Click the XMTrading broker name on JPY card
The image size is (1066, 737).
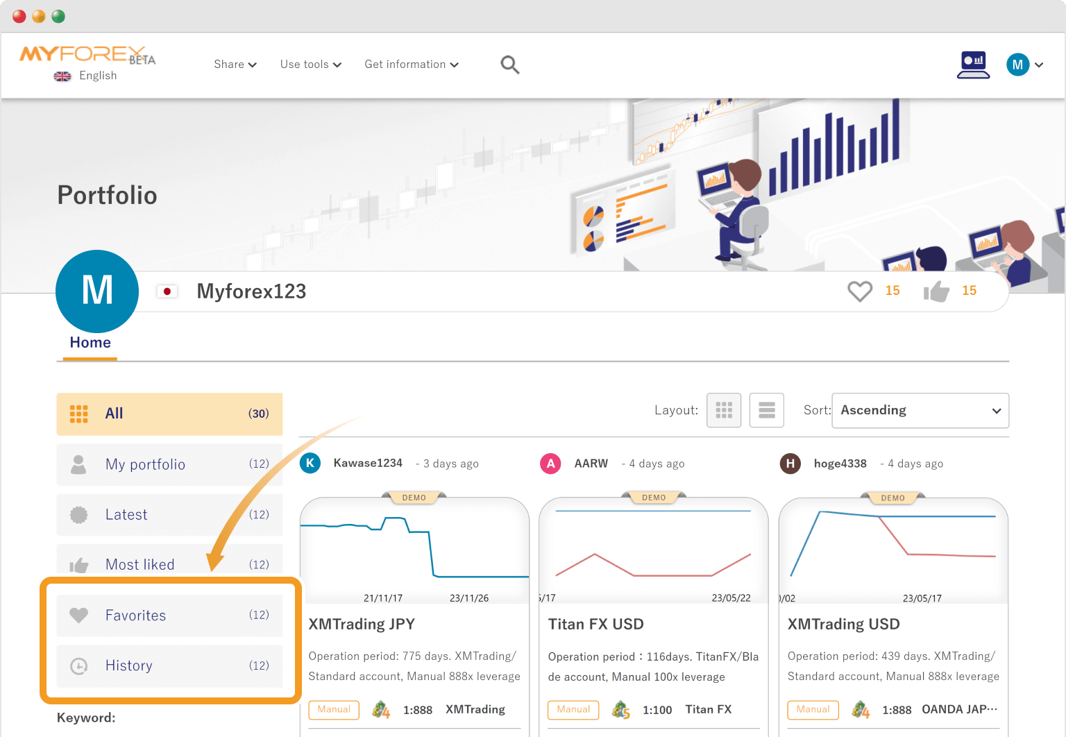point(475,710)
